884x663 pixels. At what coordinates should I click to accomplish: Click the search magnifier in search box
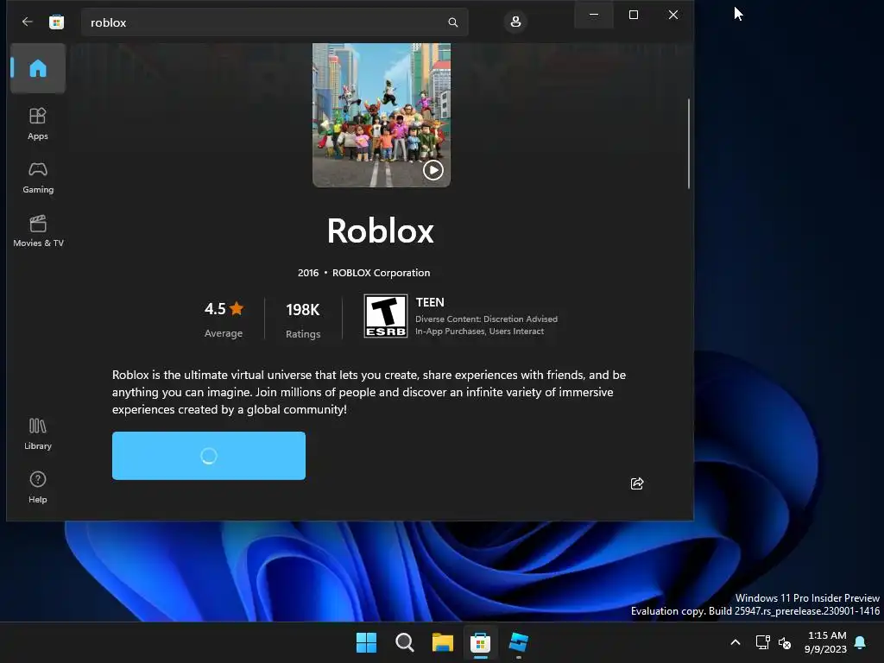point(452,22)
